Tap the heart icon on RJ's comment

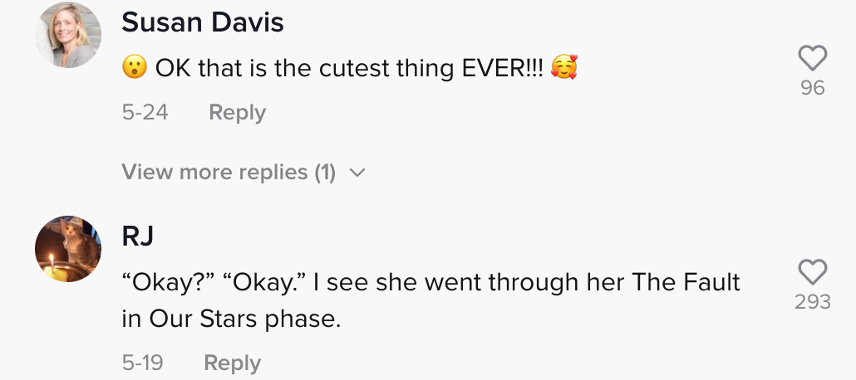coord(812,272)
